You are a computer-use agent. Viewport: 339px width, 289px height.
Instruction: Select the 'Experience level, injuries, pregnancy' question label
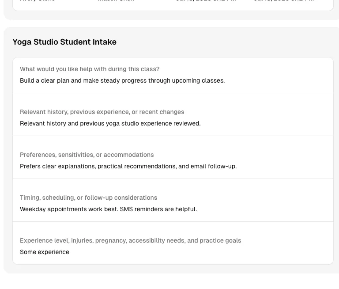tap(130, 240)
